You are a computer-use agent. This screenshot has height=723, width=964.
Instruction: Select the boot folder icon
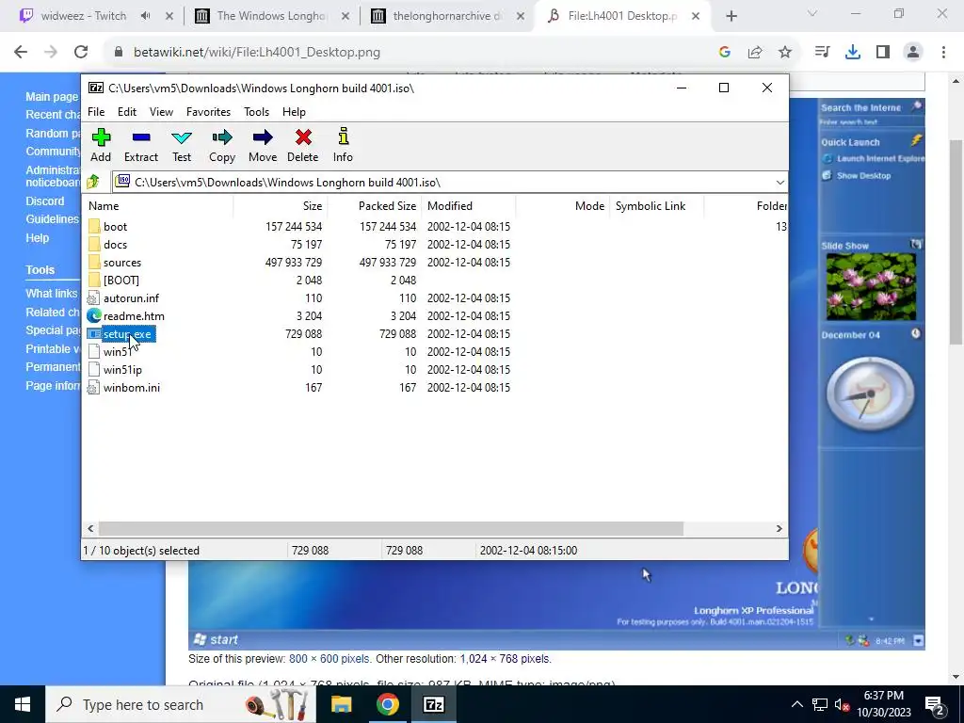(x=94, y=226)
